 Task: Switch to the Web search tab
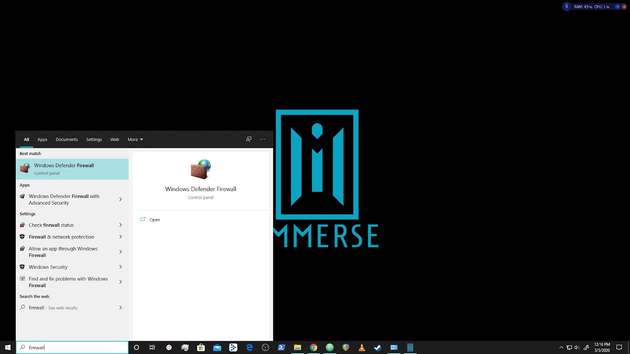coord(115,139)
